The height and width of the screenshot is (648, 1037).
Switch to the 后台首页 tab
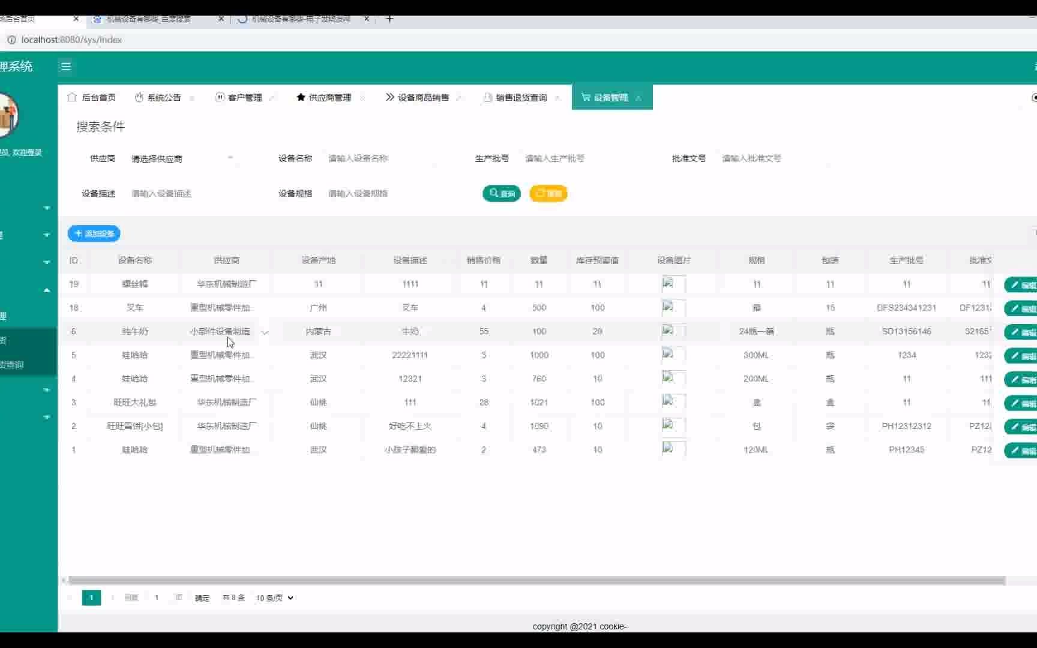tap(92, 97)
